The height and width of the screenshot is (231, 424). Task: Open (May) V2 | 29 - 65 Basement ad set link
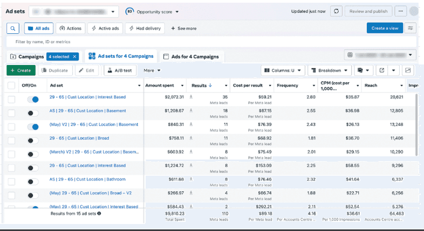tap(93, 125)
